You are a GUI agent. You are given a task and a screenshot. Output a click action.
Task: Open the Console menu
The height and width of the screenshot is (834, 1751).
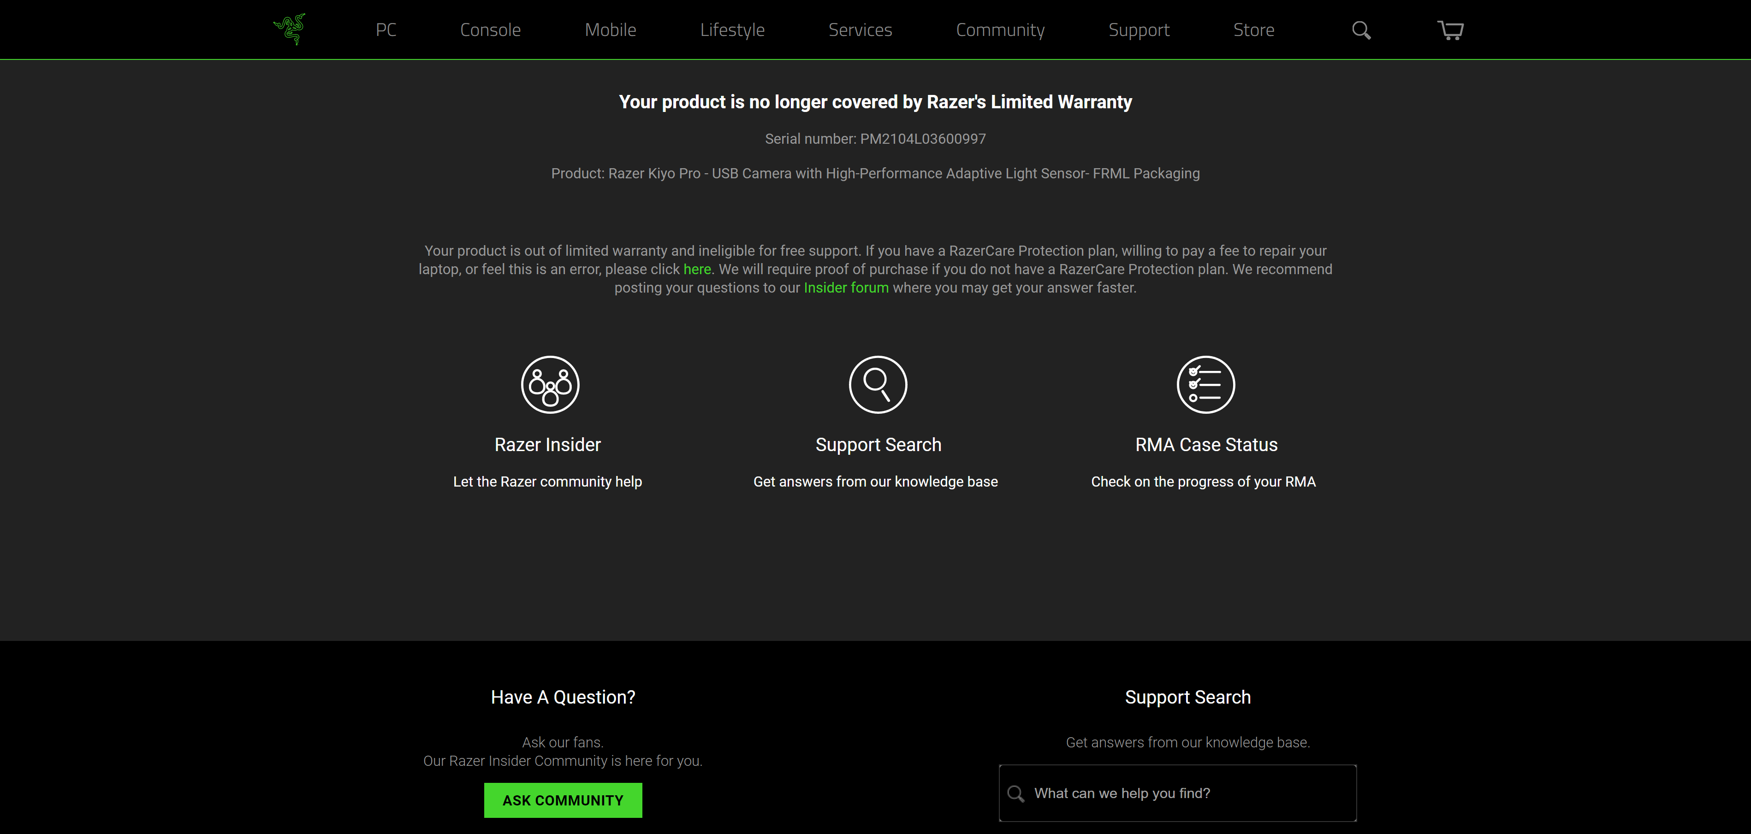tap(490, 30)
